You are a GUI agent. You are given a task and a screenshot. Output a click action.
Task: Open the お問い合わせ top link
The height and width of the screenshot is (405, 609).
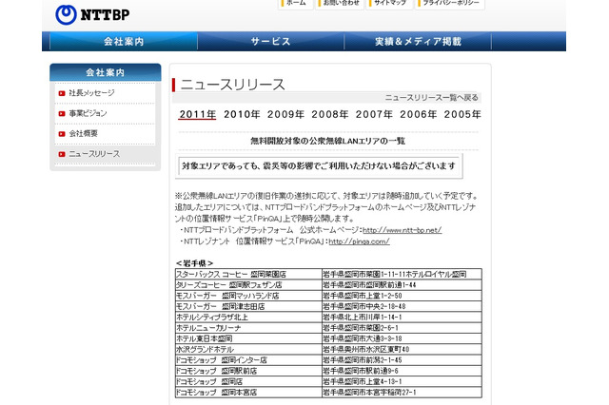tap(340, 4)
